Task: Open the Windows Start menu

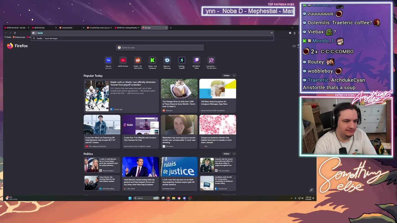Action: [x=130, y=198]
